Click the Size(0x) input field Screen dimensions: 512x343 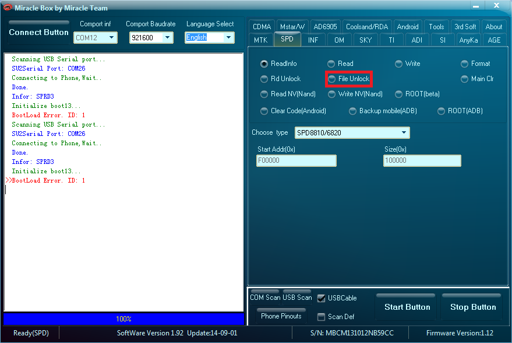pyautogui.click(x=422, y=160)
